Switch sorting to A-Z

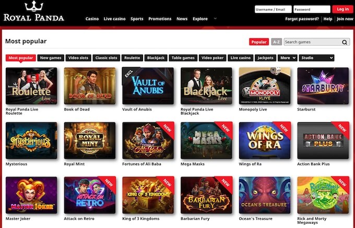tap(276, 42)
